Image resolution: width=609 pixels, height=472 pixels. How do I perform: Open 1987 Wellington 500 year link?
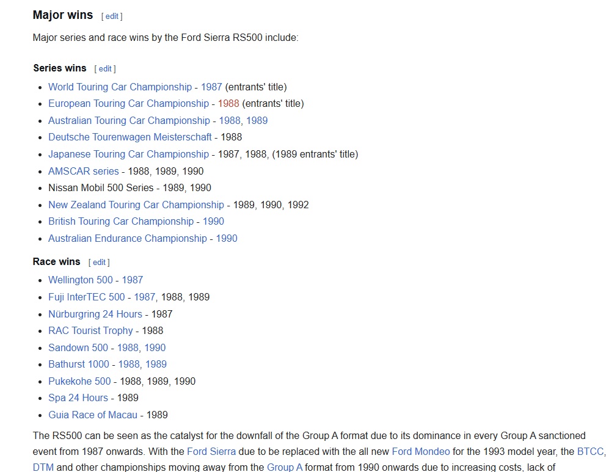point(133,280)
